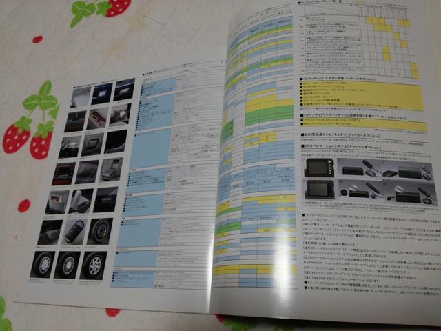Open the grey seat photo in fourth row

pyautogui.click(x=88, y=172)
